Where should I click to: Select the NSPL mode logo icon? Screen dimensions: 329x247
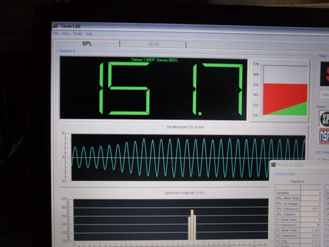tap(324, 136)
